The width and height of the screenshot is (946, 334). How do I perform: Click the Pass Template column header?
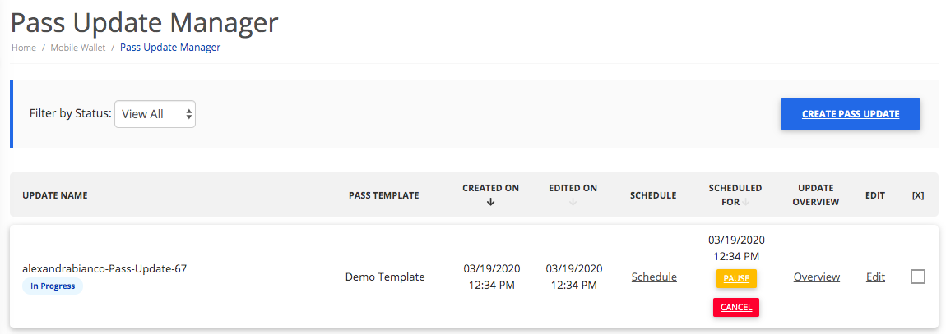383,195
